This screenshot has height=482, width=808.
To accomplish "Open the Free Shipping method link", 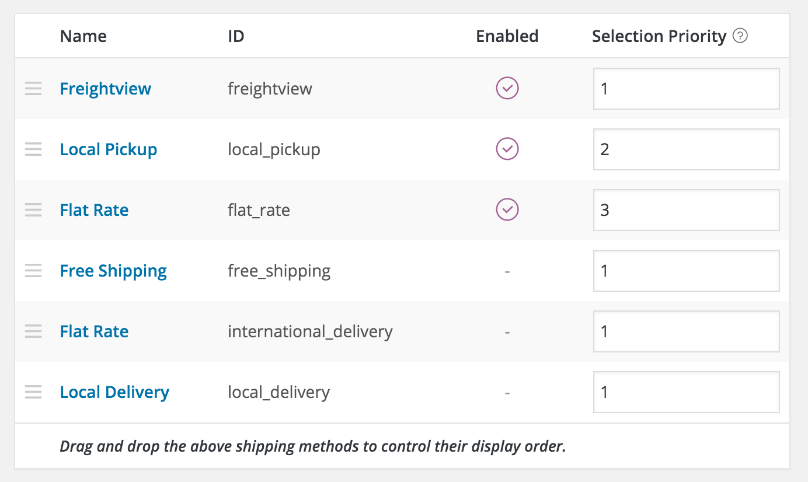I will pos(113,271).
